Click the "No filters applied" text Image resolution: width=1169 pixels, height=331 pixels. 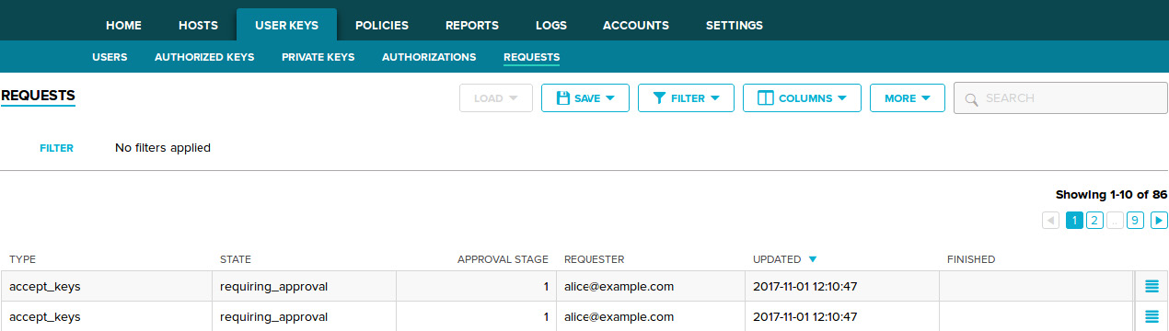[x=163, y=148]
